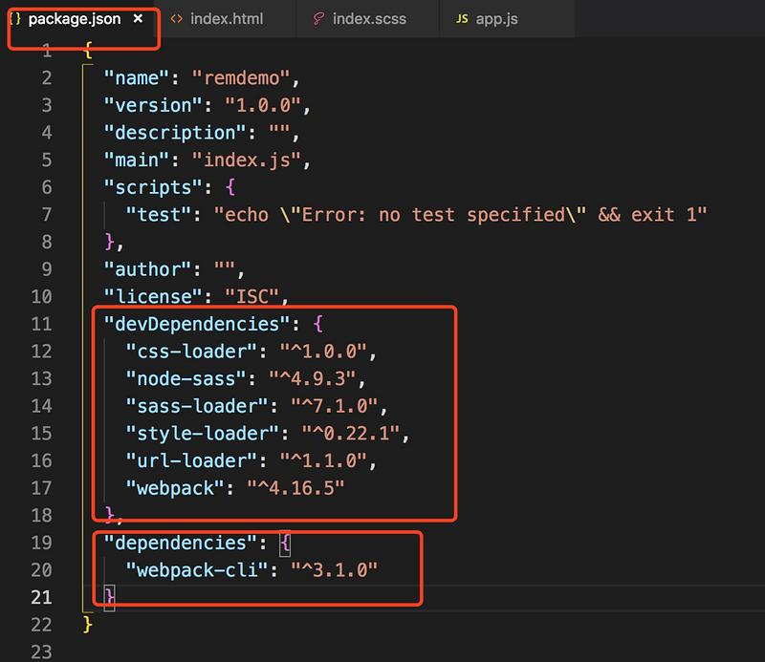Click the JS icon on app.js tab
The width and height of the screenshot is (765, 662).
(462, 18)
